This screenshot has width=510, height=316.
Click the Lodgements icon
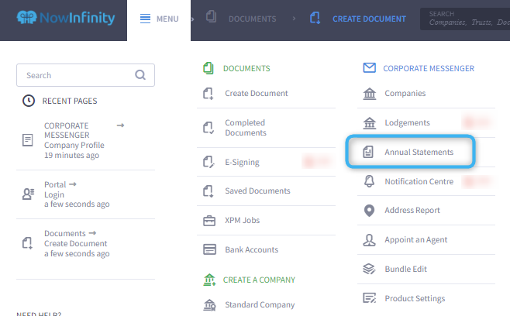click(370, 123)
